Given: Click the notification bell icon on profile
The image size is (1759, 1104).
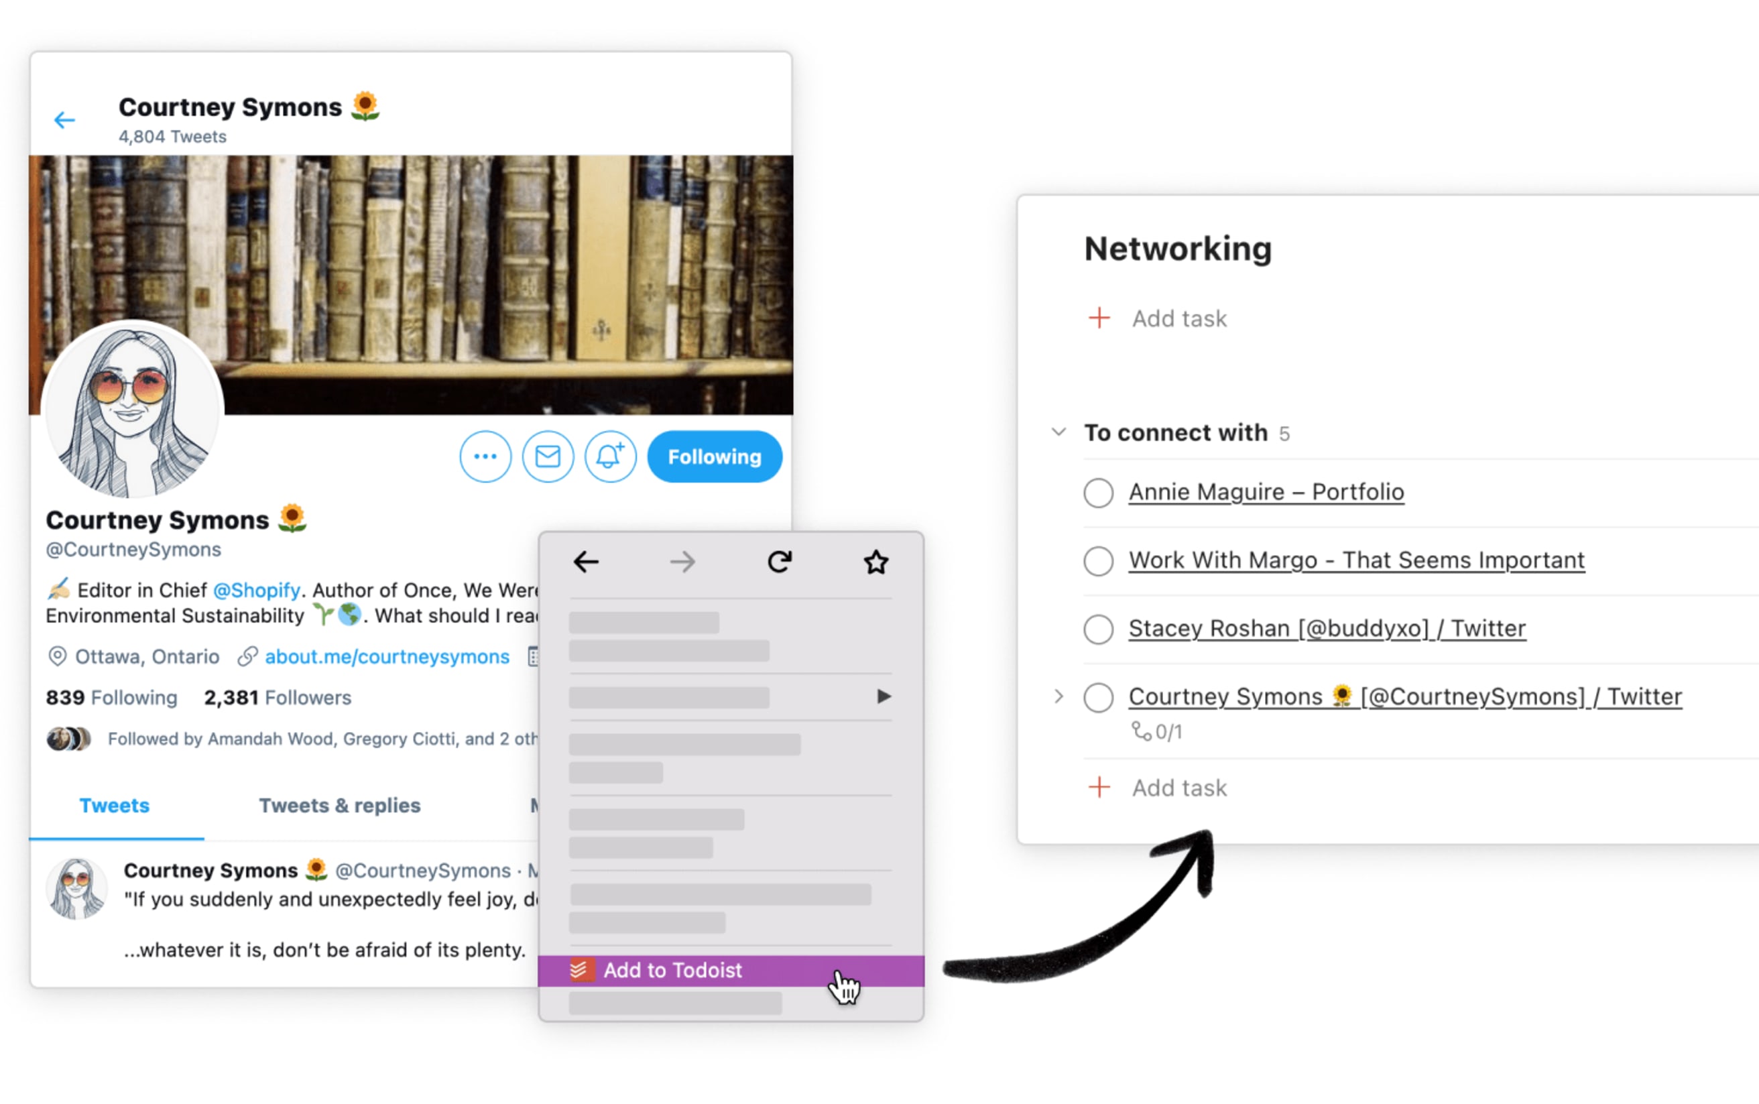Looking at the screenshot, I should pyautogui.click(x=611, y=455).
